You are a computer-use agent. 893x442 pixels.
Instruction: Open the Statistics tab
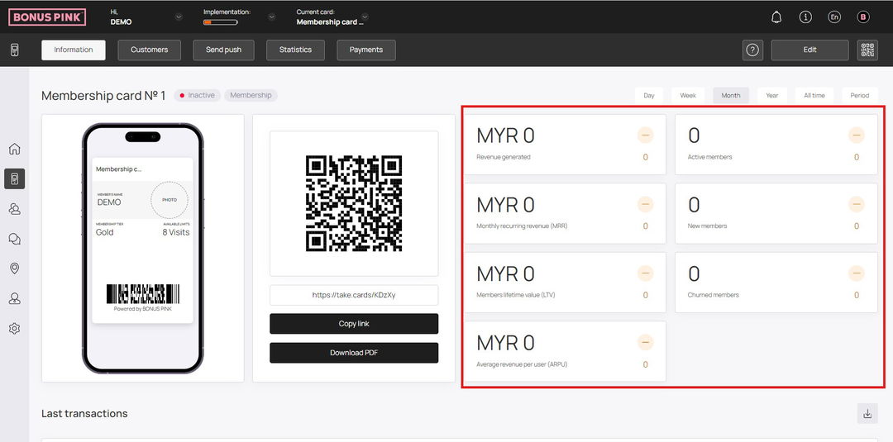click(x=295, y=50)
